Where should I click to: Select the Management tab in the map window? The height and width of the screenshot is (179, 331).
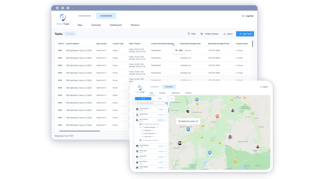click(169, 87)
